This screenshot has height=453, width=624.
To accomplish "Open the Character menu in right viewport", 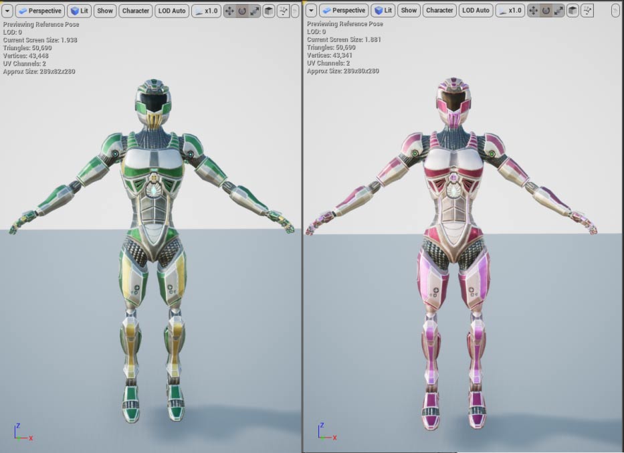I will pos(439,11).
